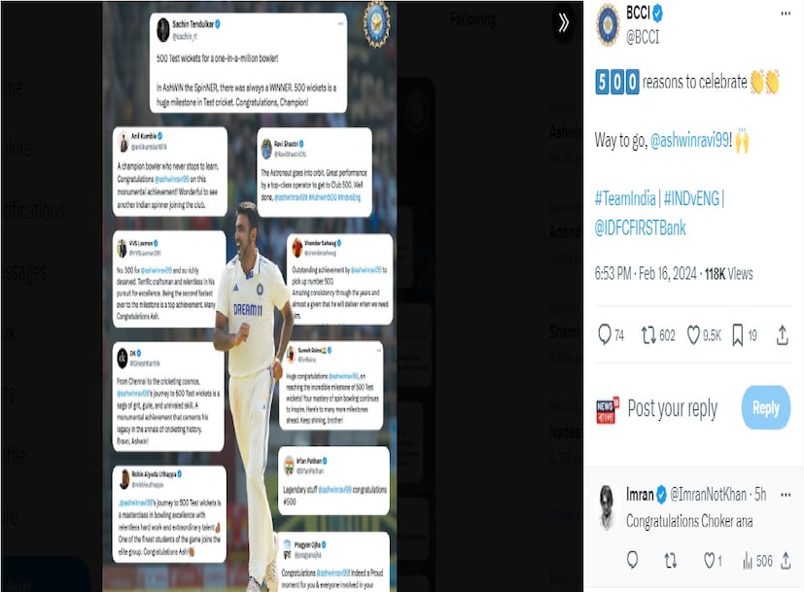Open the #INDvENG hashtag
The width and height of the screenshot is (804, 592).
[691, 198]
